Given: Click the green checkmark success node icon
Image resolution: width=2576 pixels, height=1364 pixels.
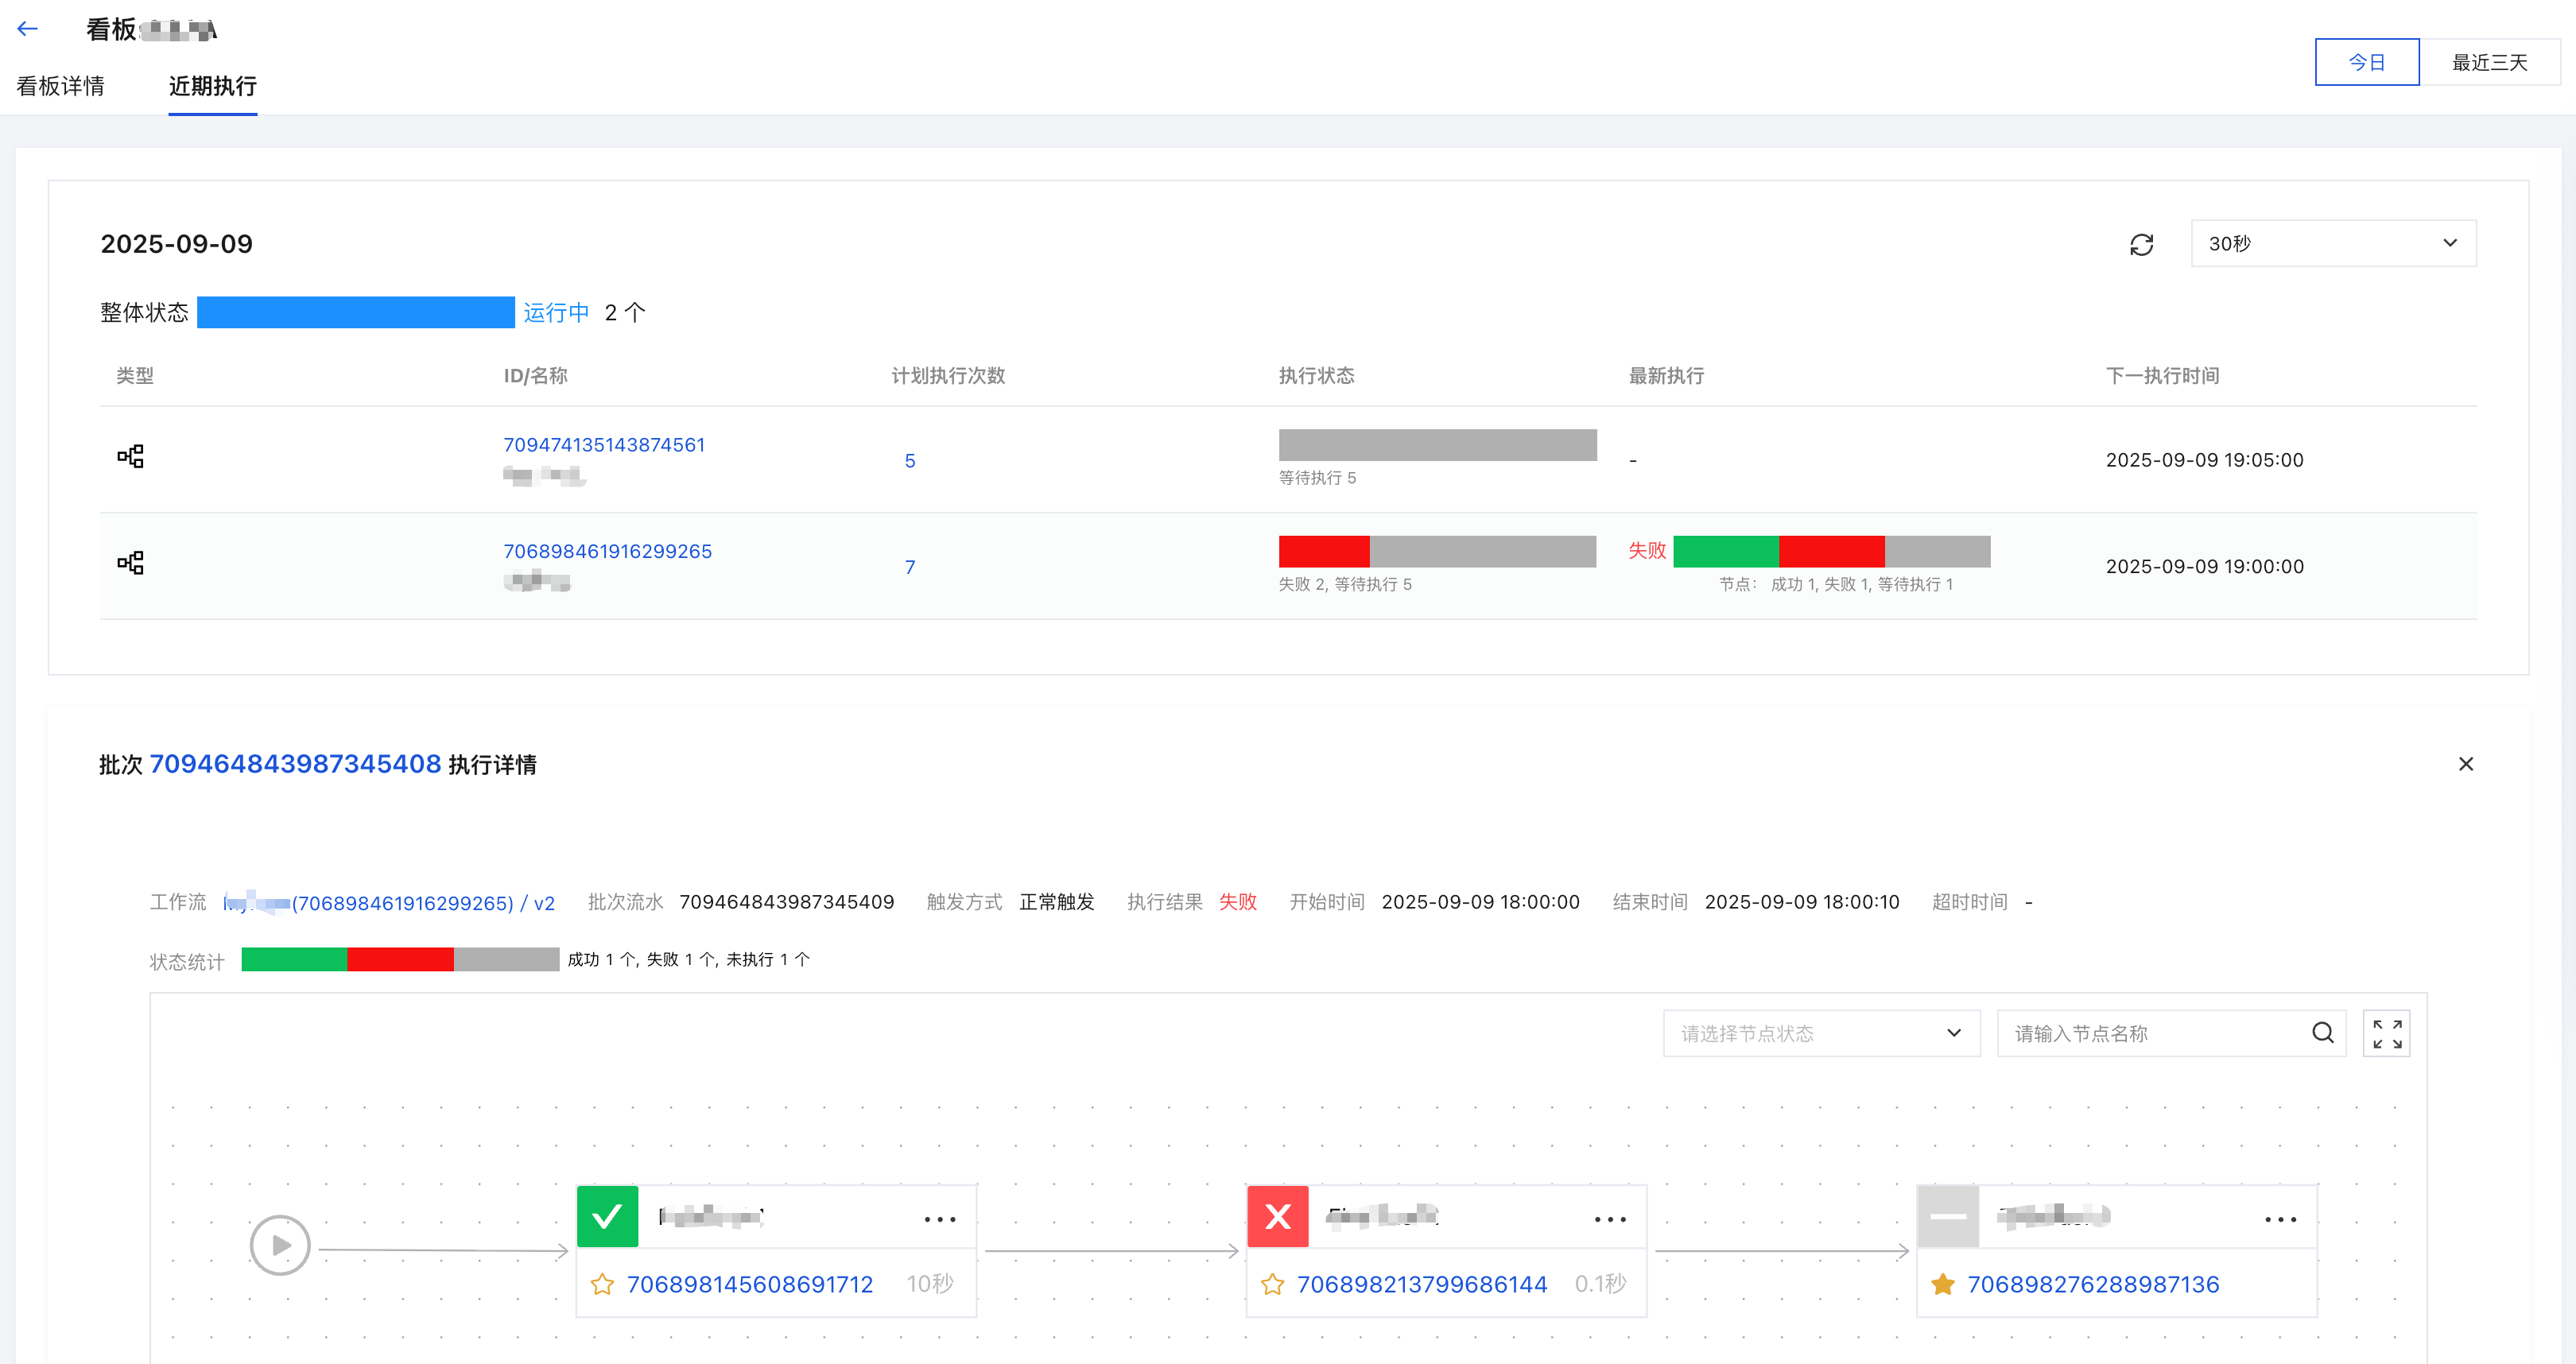Looking at the screenshot, I should coord(607,1216).
